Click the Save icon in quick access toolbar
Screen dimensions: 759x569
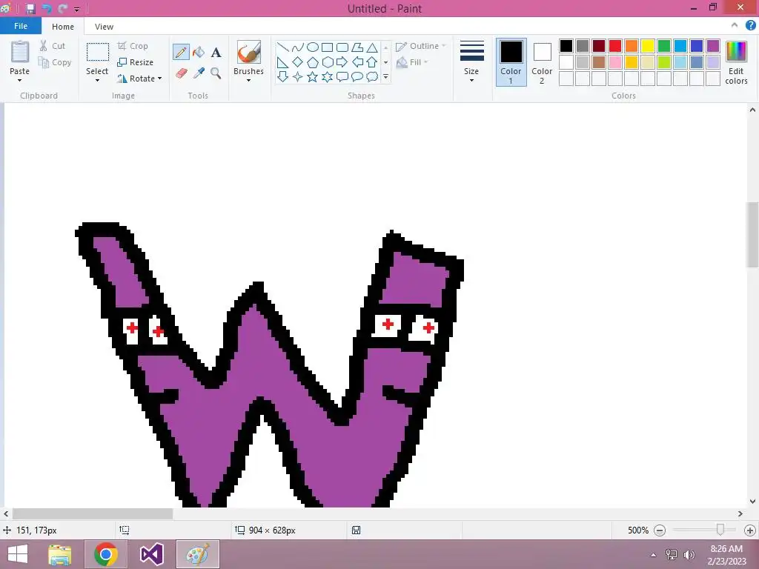coord(30,8)
